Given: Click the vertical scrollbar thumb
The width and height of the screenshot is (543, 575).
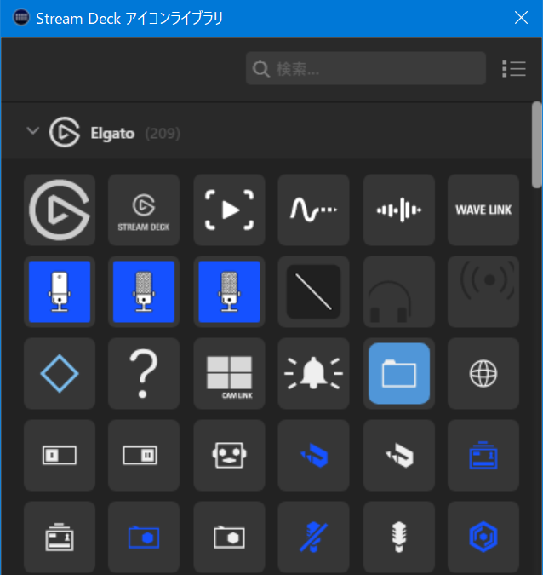Looking at the screenshot, I should [x=537, y=146].
